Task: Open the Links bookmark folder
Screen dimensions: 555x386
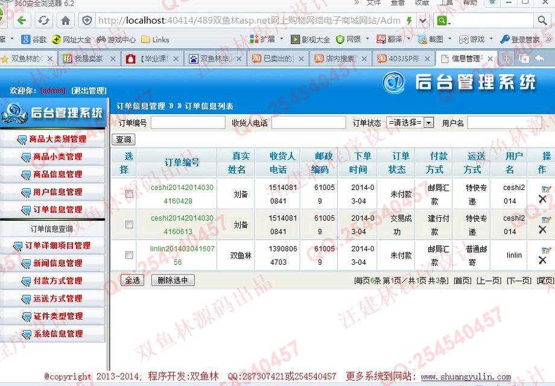Action: click(x=156, y=40)
